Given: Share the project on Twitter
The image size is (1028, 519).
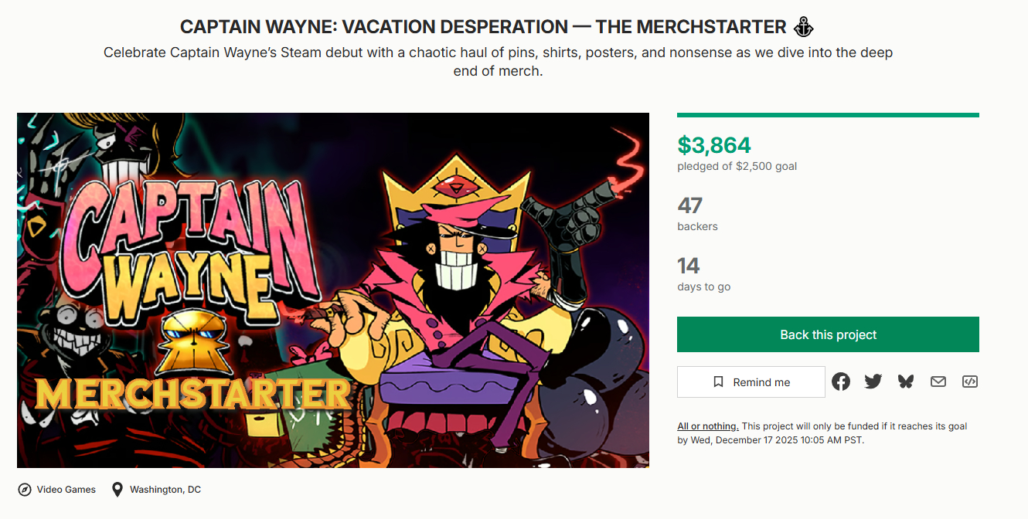Looking at the screenshot, I should pos(873,382).
